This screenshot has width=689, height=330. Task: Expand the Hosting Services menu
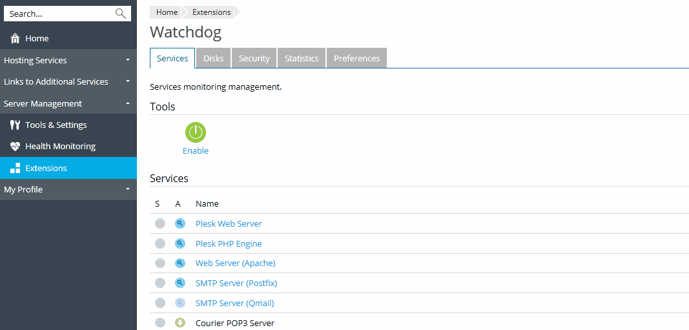pos(68,60)
